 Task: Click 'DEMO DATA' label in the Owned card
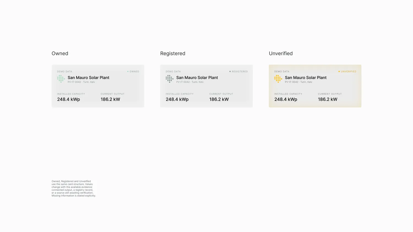tap(64, 71)
